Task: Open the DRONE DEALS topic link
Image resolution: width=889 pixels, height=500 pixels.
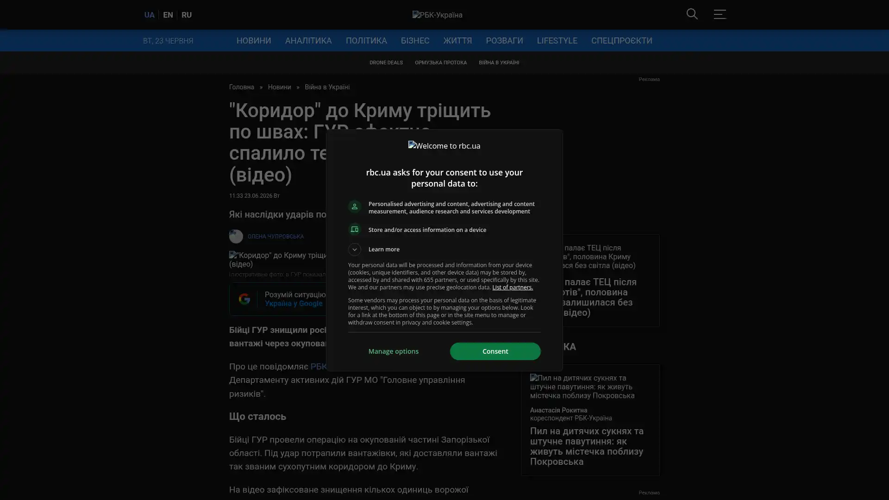Action: coord(386,62)
